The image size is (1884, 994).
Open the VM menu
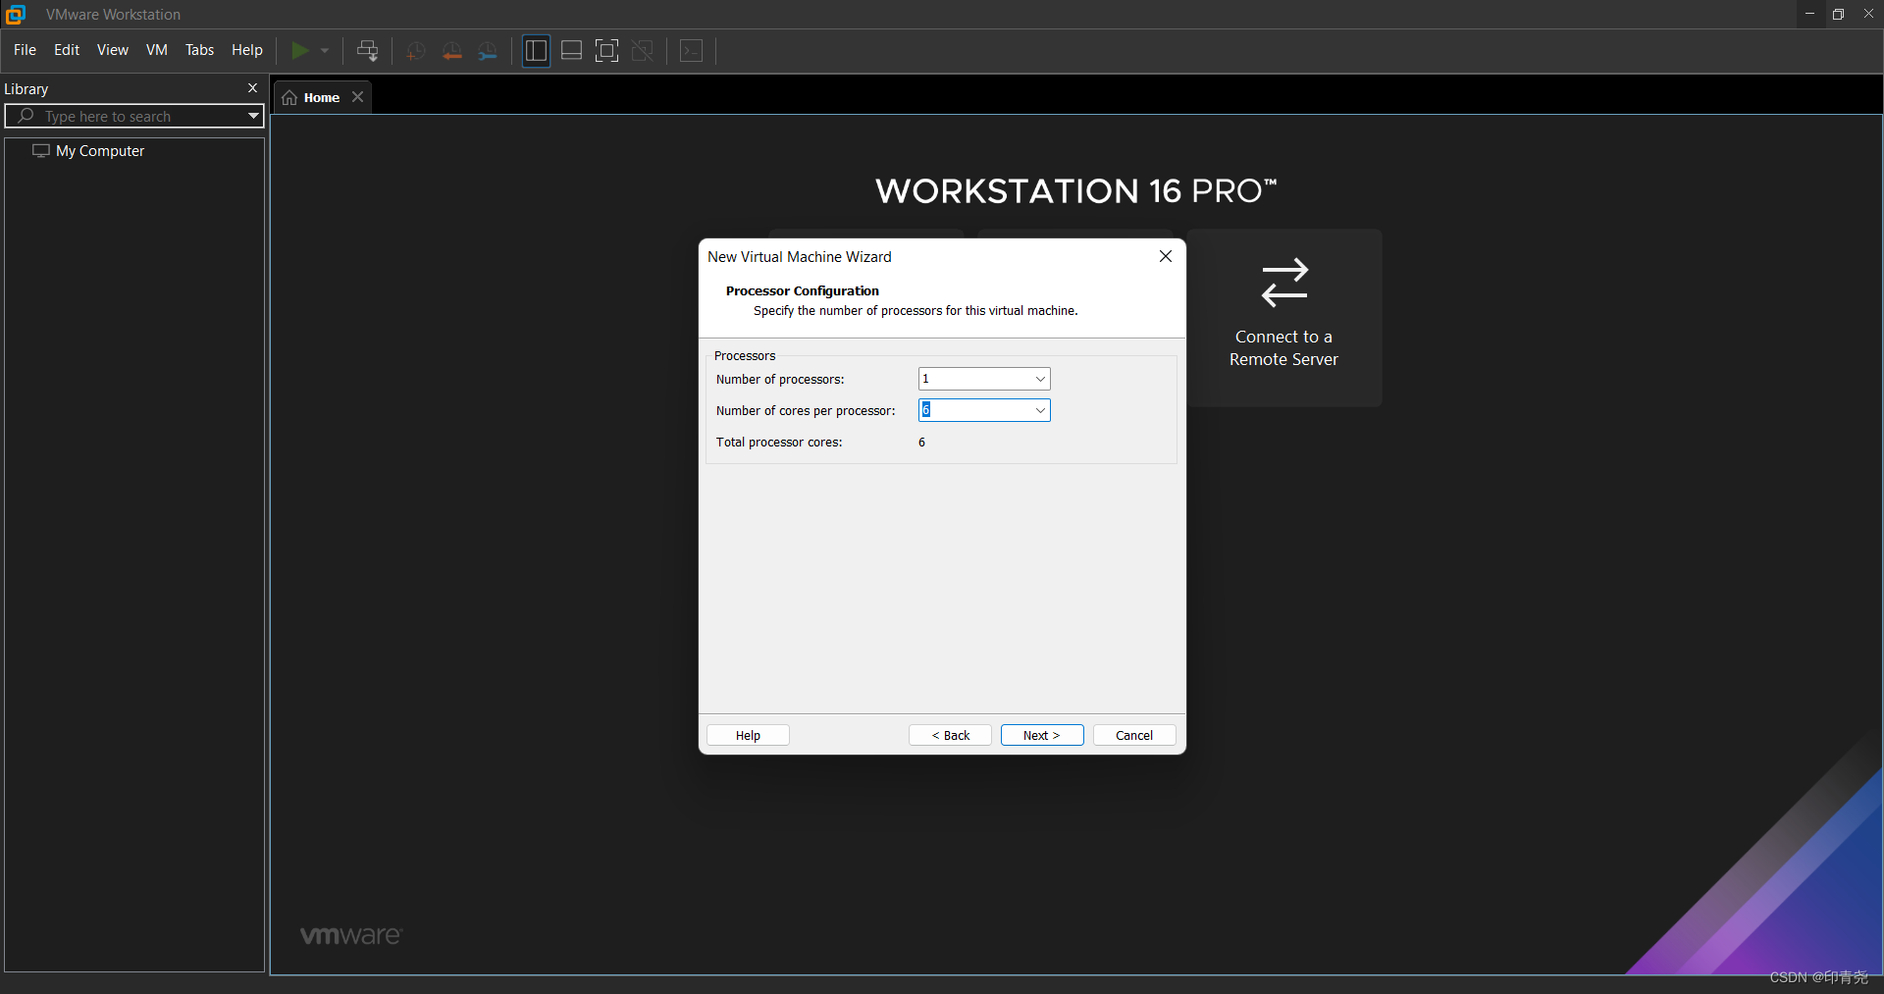pos(157,50)
